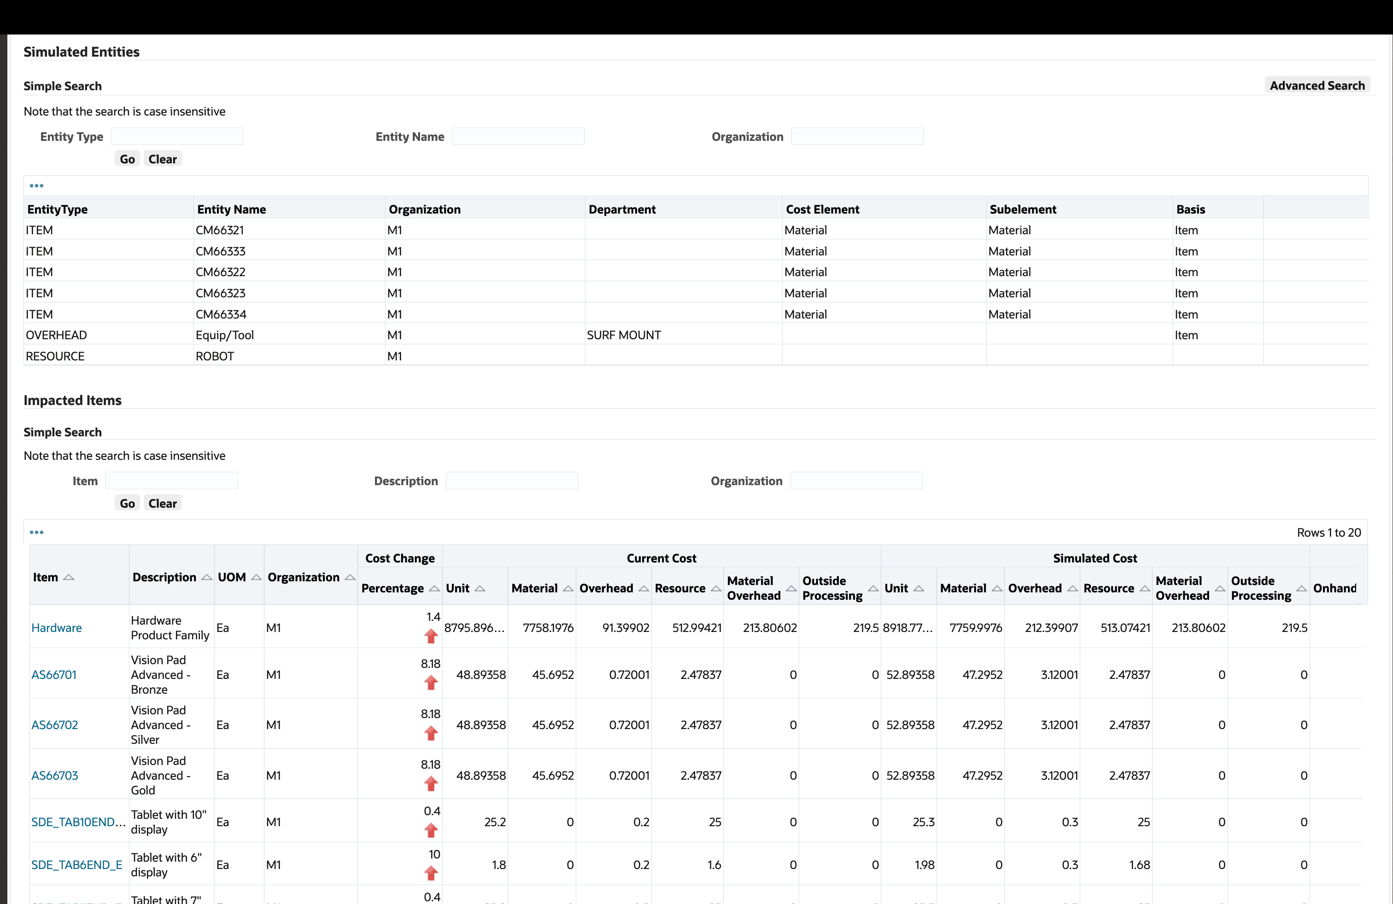Sort by Cost Change Percentage arrow icon
Screen dimensions: 1393x904
434,588
